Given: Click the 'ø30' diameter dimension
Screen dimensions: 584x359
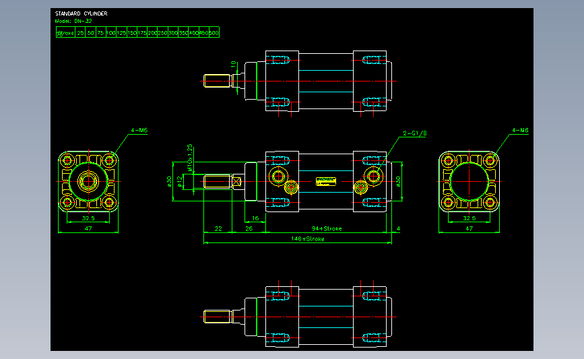Looking at the screenshot, I should 170,181.
